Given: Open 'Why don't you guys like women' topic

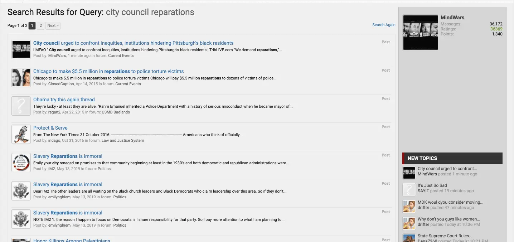Looking at the screenshot, I should (449, 219).
